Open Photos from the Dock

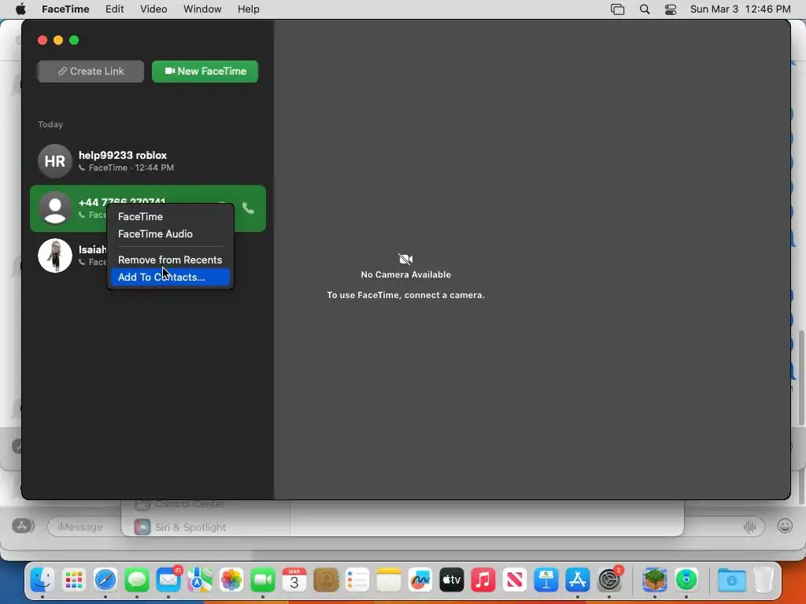[231, 580]
